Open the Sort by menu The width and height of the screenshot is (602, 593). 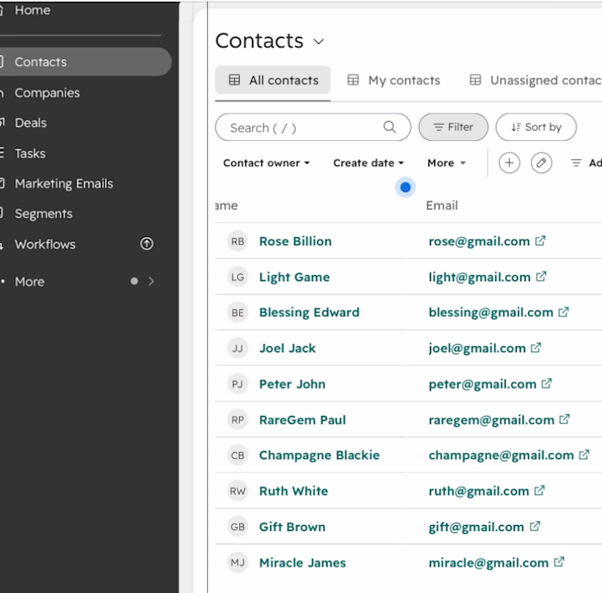coord(536,127)
